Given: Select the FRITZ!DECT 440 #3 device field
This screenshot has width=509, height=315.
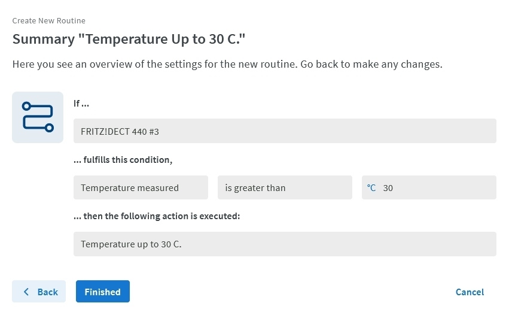Looking at the screenshot, I should (285, 131).
